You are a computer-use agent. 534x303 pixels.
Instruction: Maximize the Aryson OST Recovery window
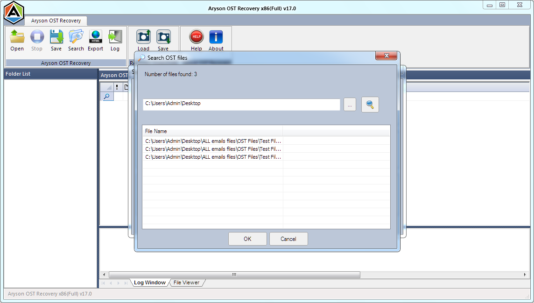pyautogui.click(x=502, y=5)
